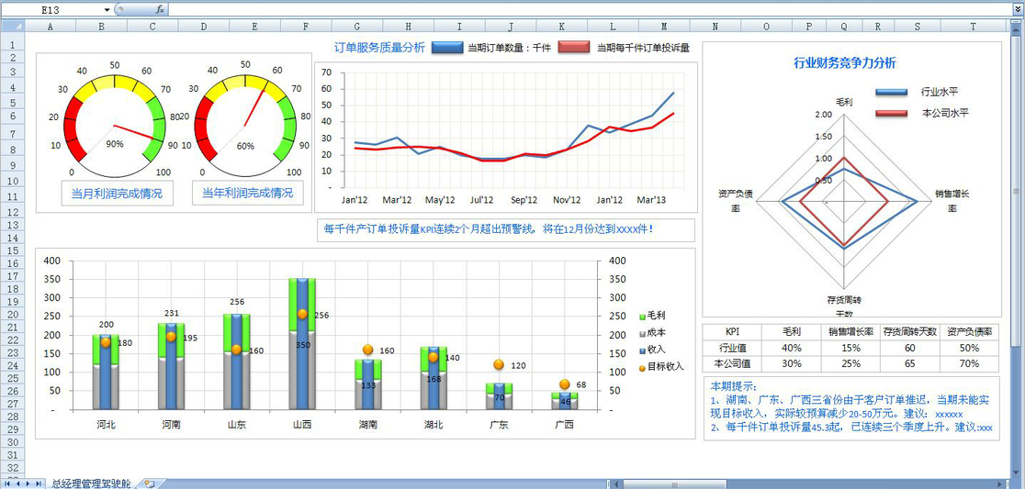Click the 60% yearly profit gauge chart
The width and height of the screenshot is (1025, 489).
246,126
